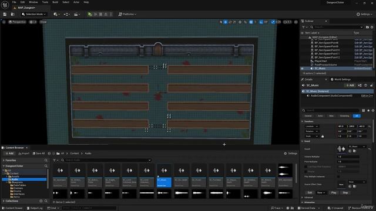Activate the Select objects cursor tool
This screenshot has height=211, width=376.
pos(221,22)
